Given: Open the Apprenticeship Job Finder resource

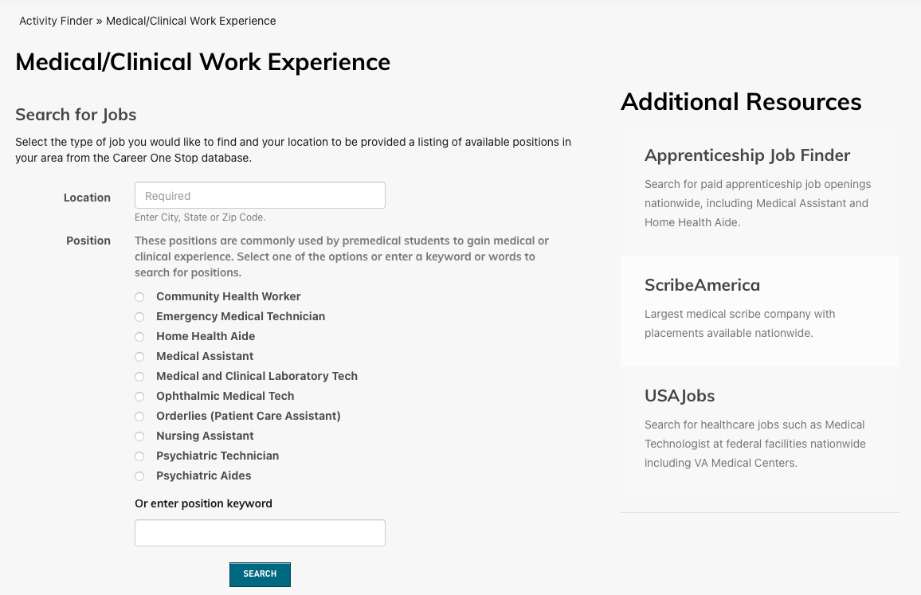Looking at the screenshot, I should point(747,155).
